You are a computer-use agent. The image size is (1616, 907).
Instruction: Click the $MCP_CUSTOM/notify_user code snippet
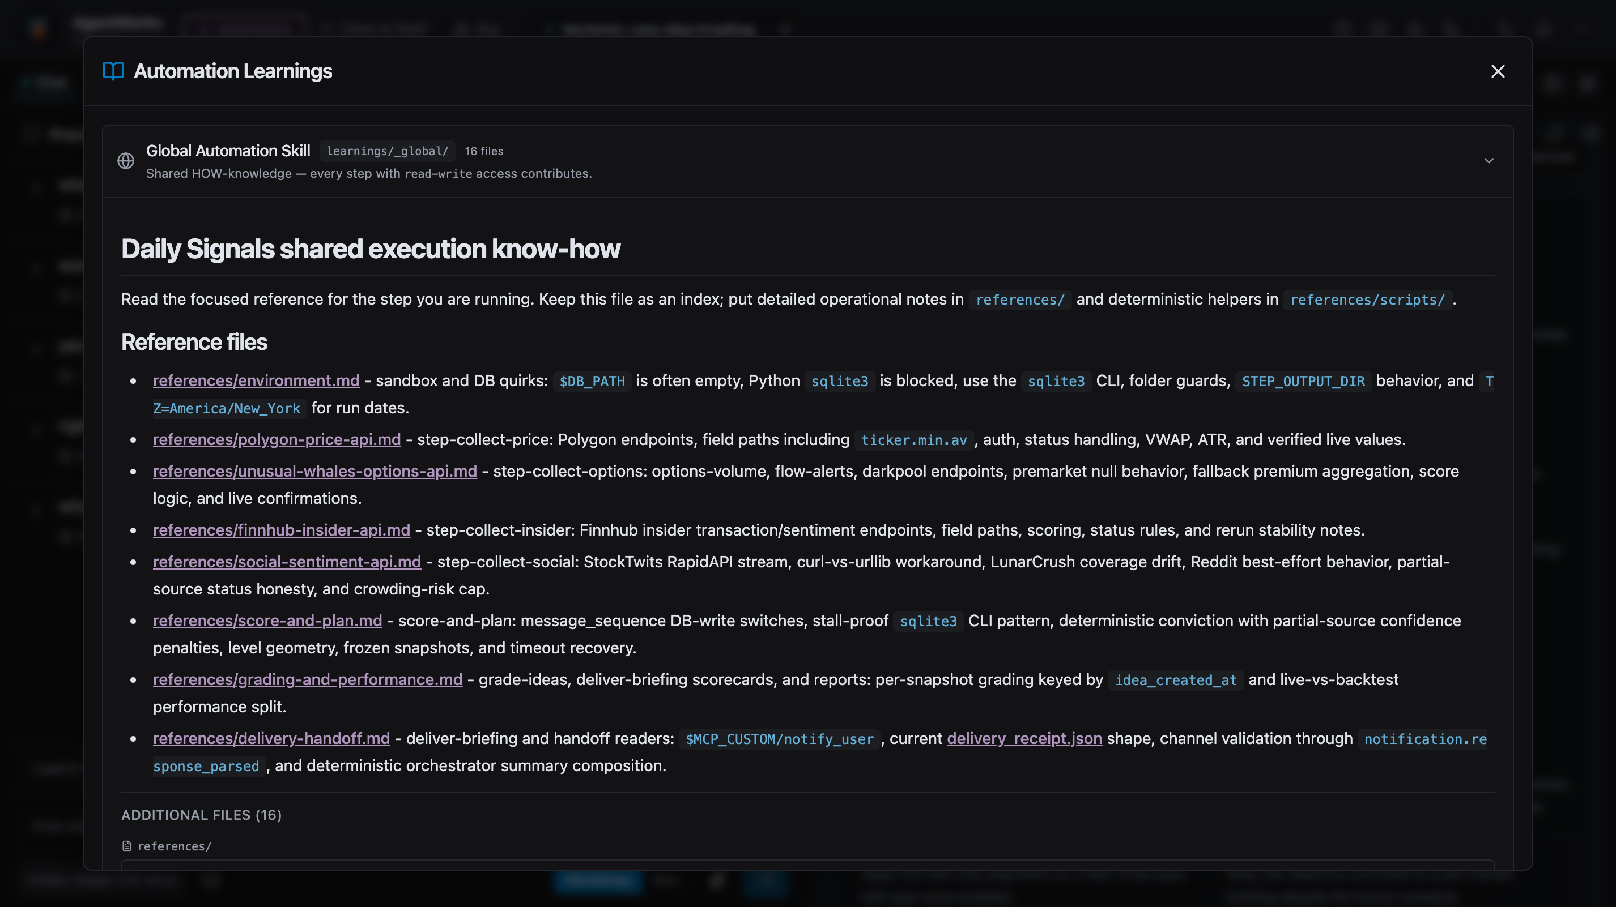pos(779,739)
